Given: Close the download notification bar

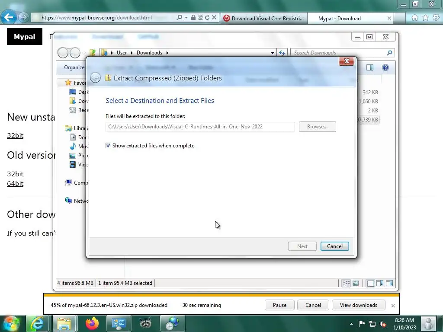Looking at the screenshot, I should tap(393, 306).
